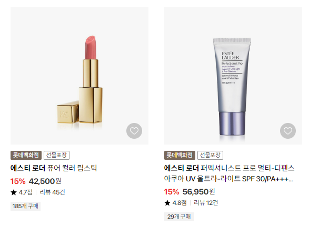The width and height of the screenshot is (309, 226).
Task: Select 선물포장 tag on sunscreen
Action: pos(210,155)
